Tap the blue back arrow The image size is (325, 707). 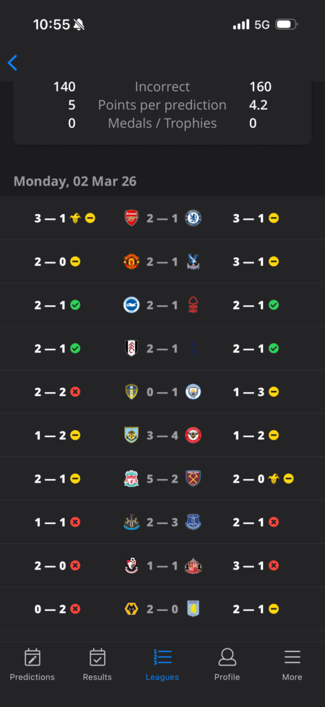tap(12, 63)
